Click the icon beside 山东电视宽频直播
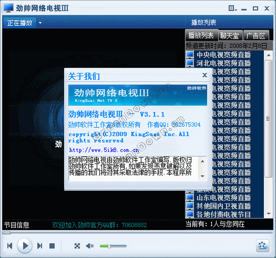 click(x=190, y=197)
